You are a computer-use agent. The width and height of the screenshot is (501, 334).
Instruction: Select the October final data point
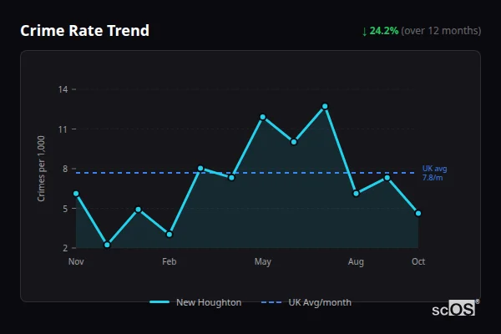418,213
